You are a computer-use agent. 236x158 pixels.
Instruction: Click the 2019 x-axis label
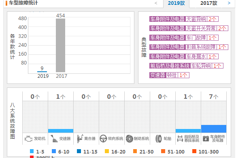click(x=43, y=76)
